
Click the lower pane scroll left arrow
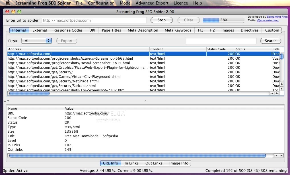(277, 156)
